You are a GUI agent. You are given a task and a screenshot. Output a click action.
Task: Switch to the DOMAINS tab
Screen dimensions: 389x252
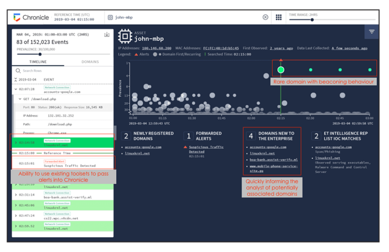click(90, 62)
